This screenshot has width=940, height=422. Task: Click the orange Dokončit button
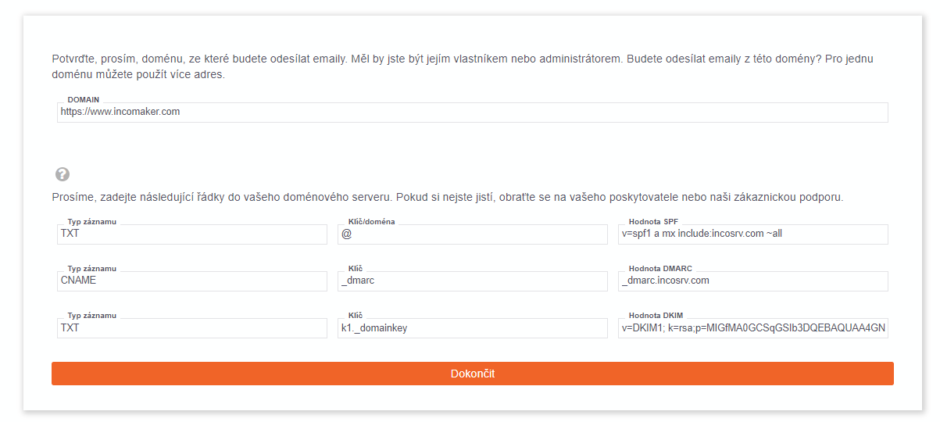pyautogui.click(x=473, y=374)
